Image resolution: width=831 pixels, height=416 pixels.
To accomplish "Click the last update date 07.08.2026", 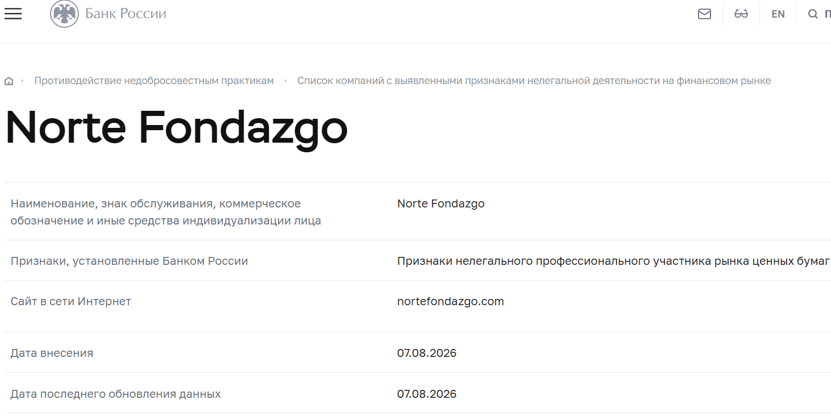I will tap(427, 394).
